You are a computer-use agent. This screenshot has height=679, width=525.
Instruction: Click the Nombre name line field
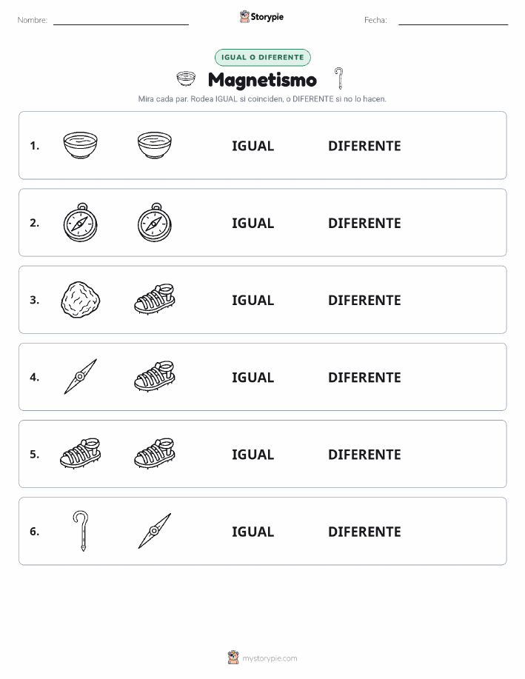tap(121, 20)
